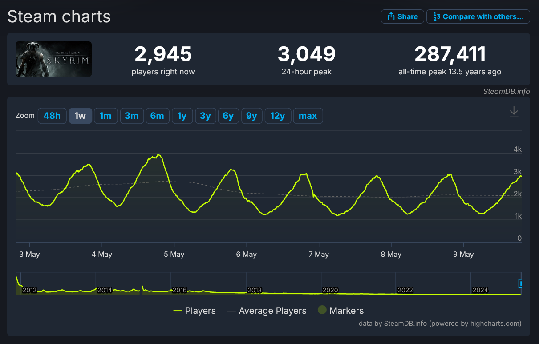Click 2024 in the navigator timeline
The width and height of the screenshot is (539, 344).
pos(480,290)
